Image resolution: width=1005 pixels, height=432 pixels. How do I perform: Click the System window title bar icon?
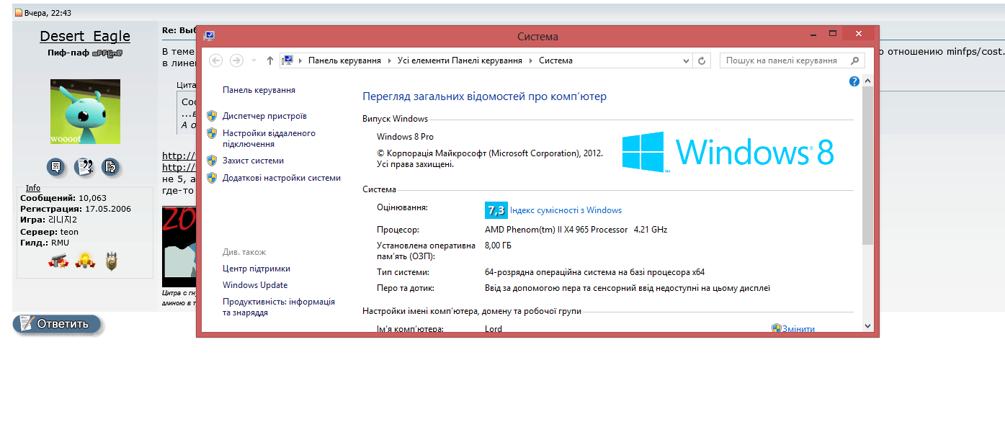pos(209,36)
